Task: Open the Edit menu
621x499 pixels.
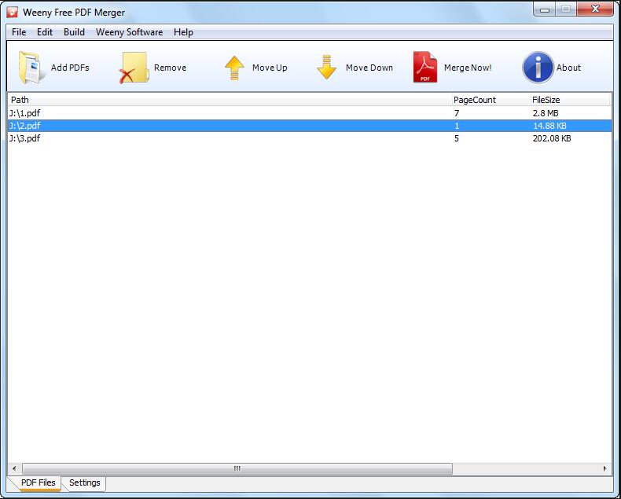Action: [x=45, y=32]
